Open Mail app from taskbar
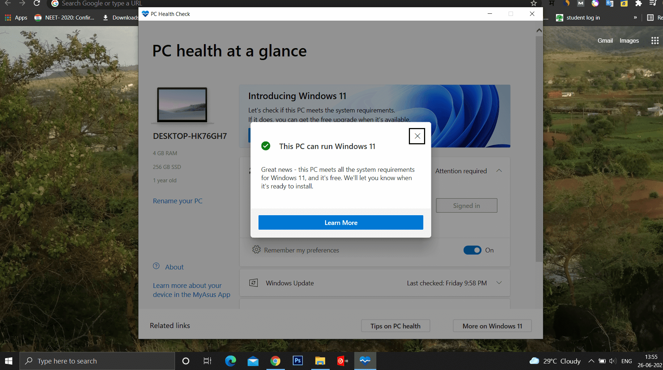663x370 pixels. point(253,361)
